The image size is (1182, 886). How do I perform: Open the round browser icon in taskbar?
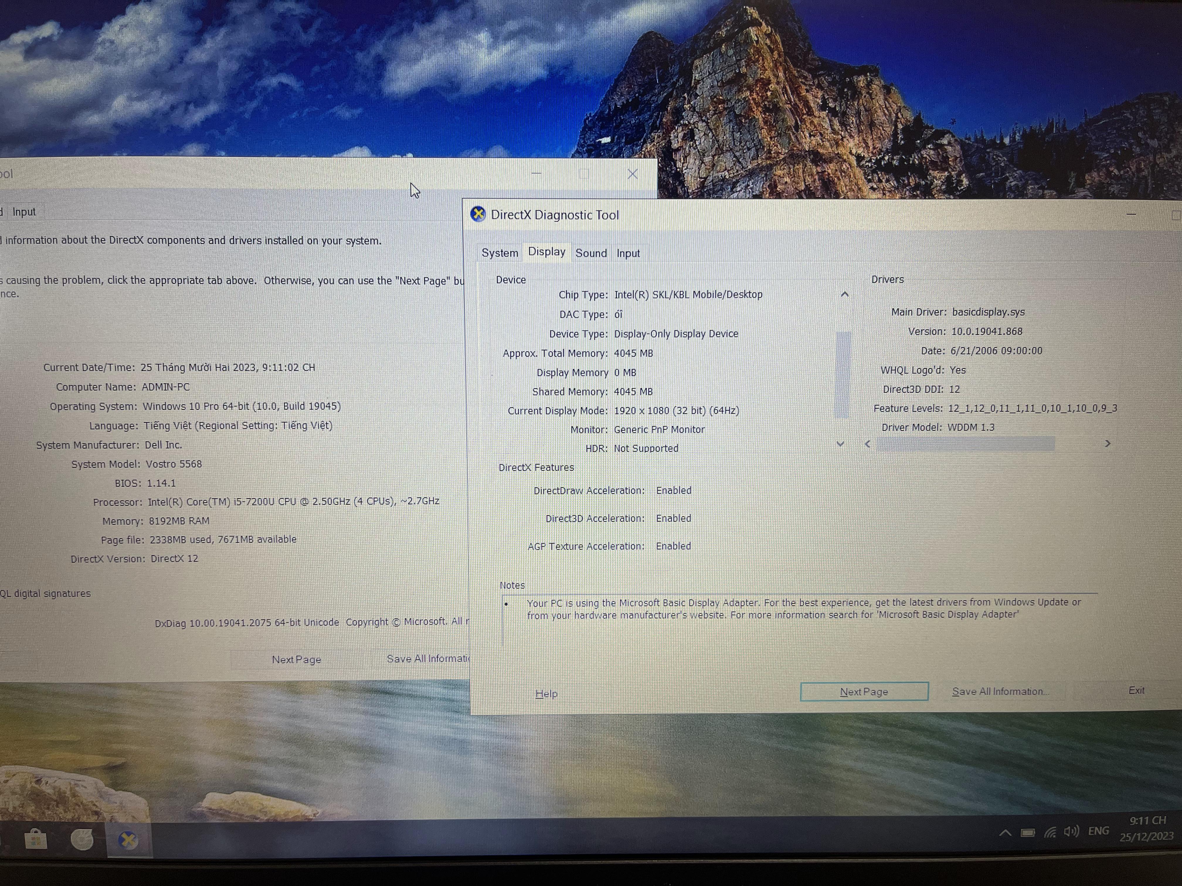[82, 839]
